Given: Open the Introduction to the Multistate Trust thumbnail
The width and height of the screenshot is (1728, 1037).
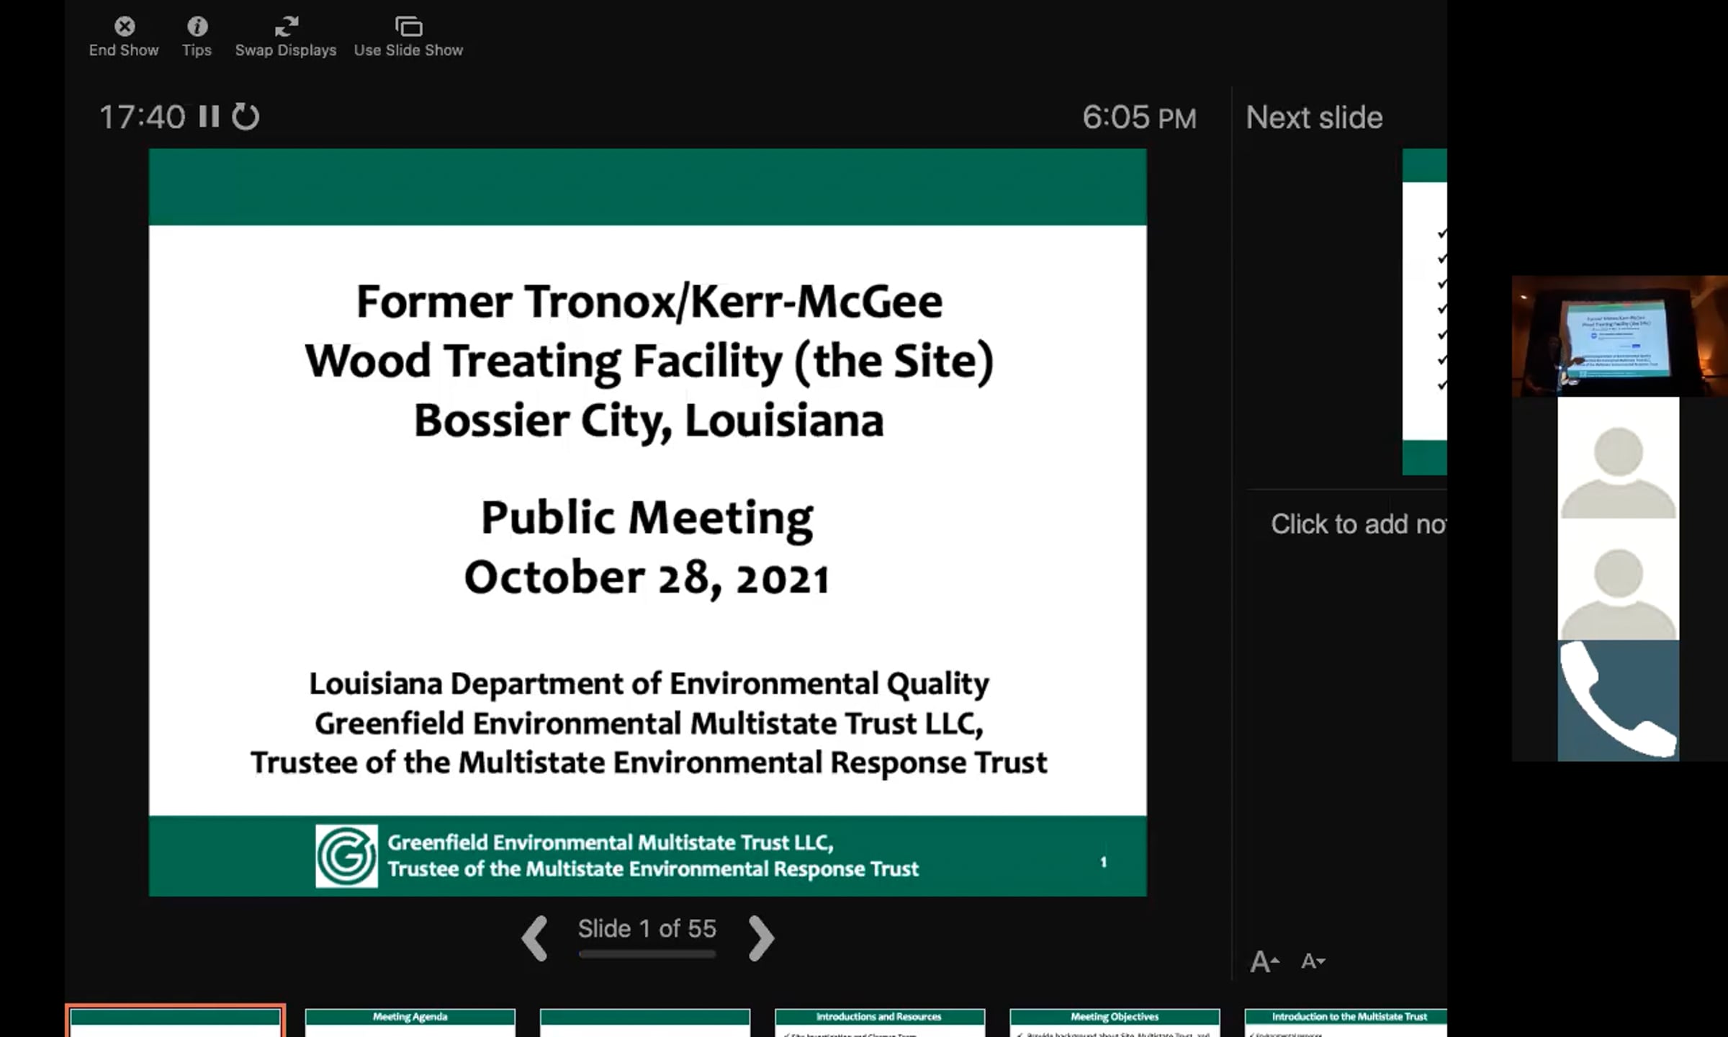Looking at the screenshot, I should click(x=1346, y=1023).
